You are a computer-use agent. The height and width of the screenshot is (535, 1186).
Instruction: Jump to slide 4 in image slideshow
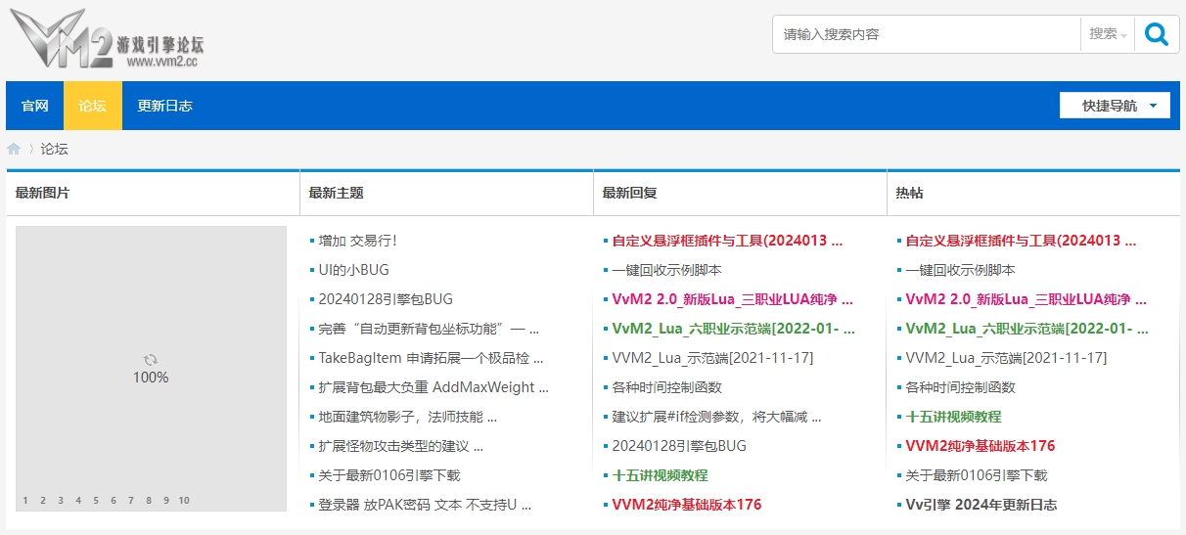[78, 501]
